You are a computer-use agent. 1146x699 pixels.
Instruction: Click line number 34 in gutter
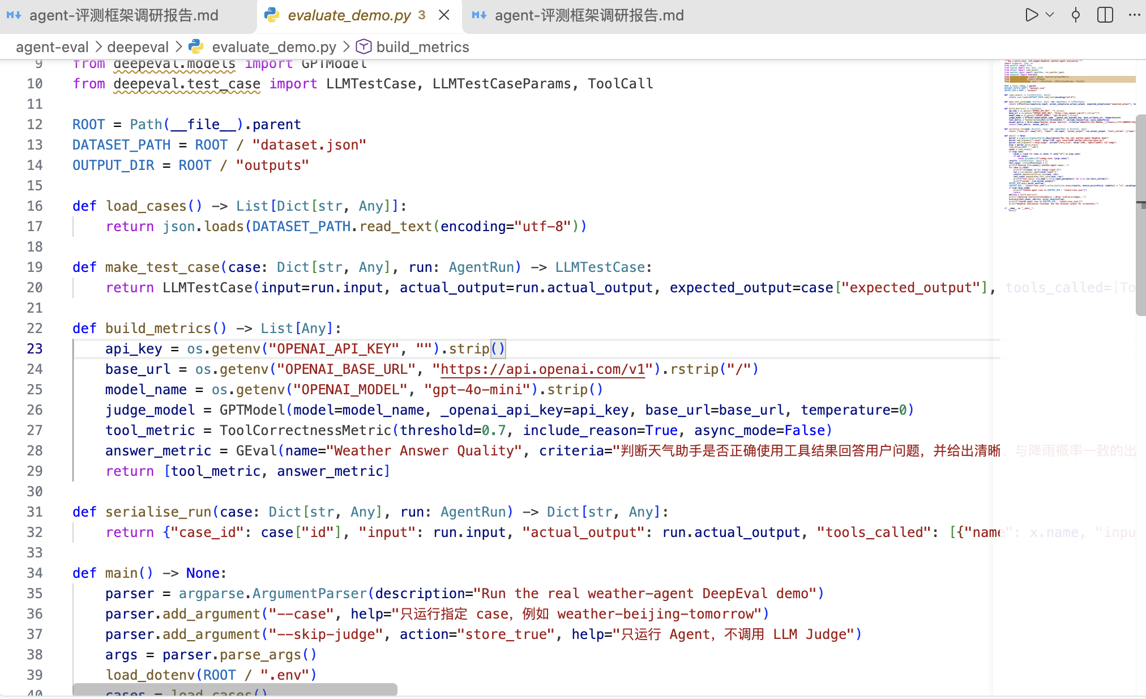point(35,573)
